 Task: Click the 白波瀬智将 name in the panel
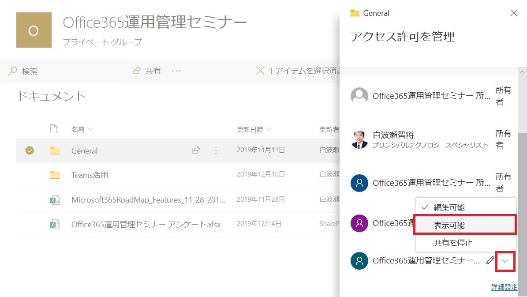(x=393, y=135)
